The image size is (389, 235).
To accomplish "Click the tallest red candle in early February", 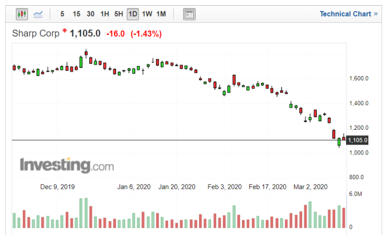I will click(234, 80).
